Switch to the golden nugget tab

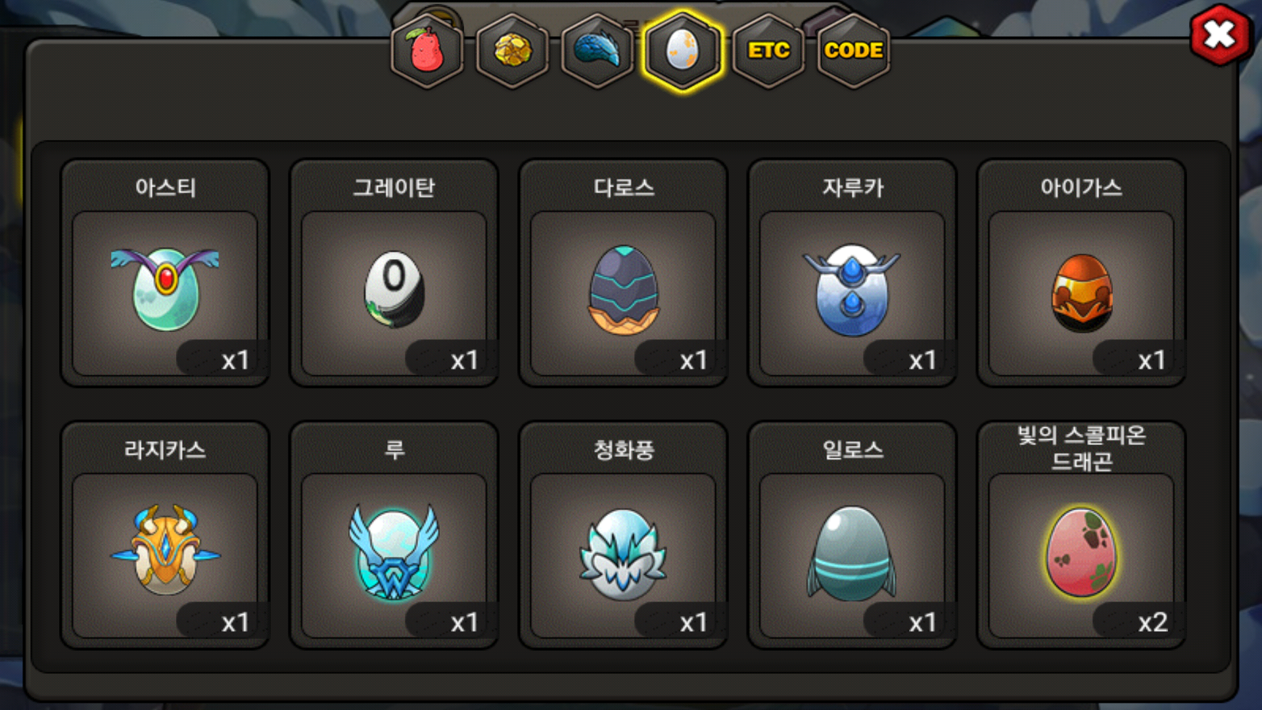513,51
